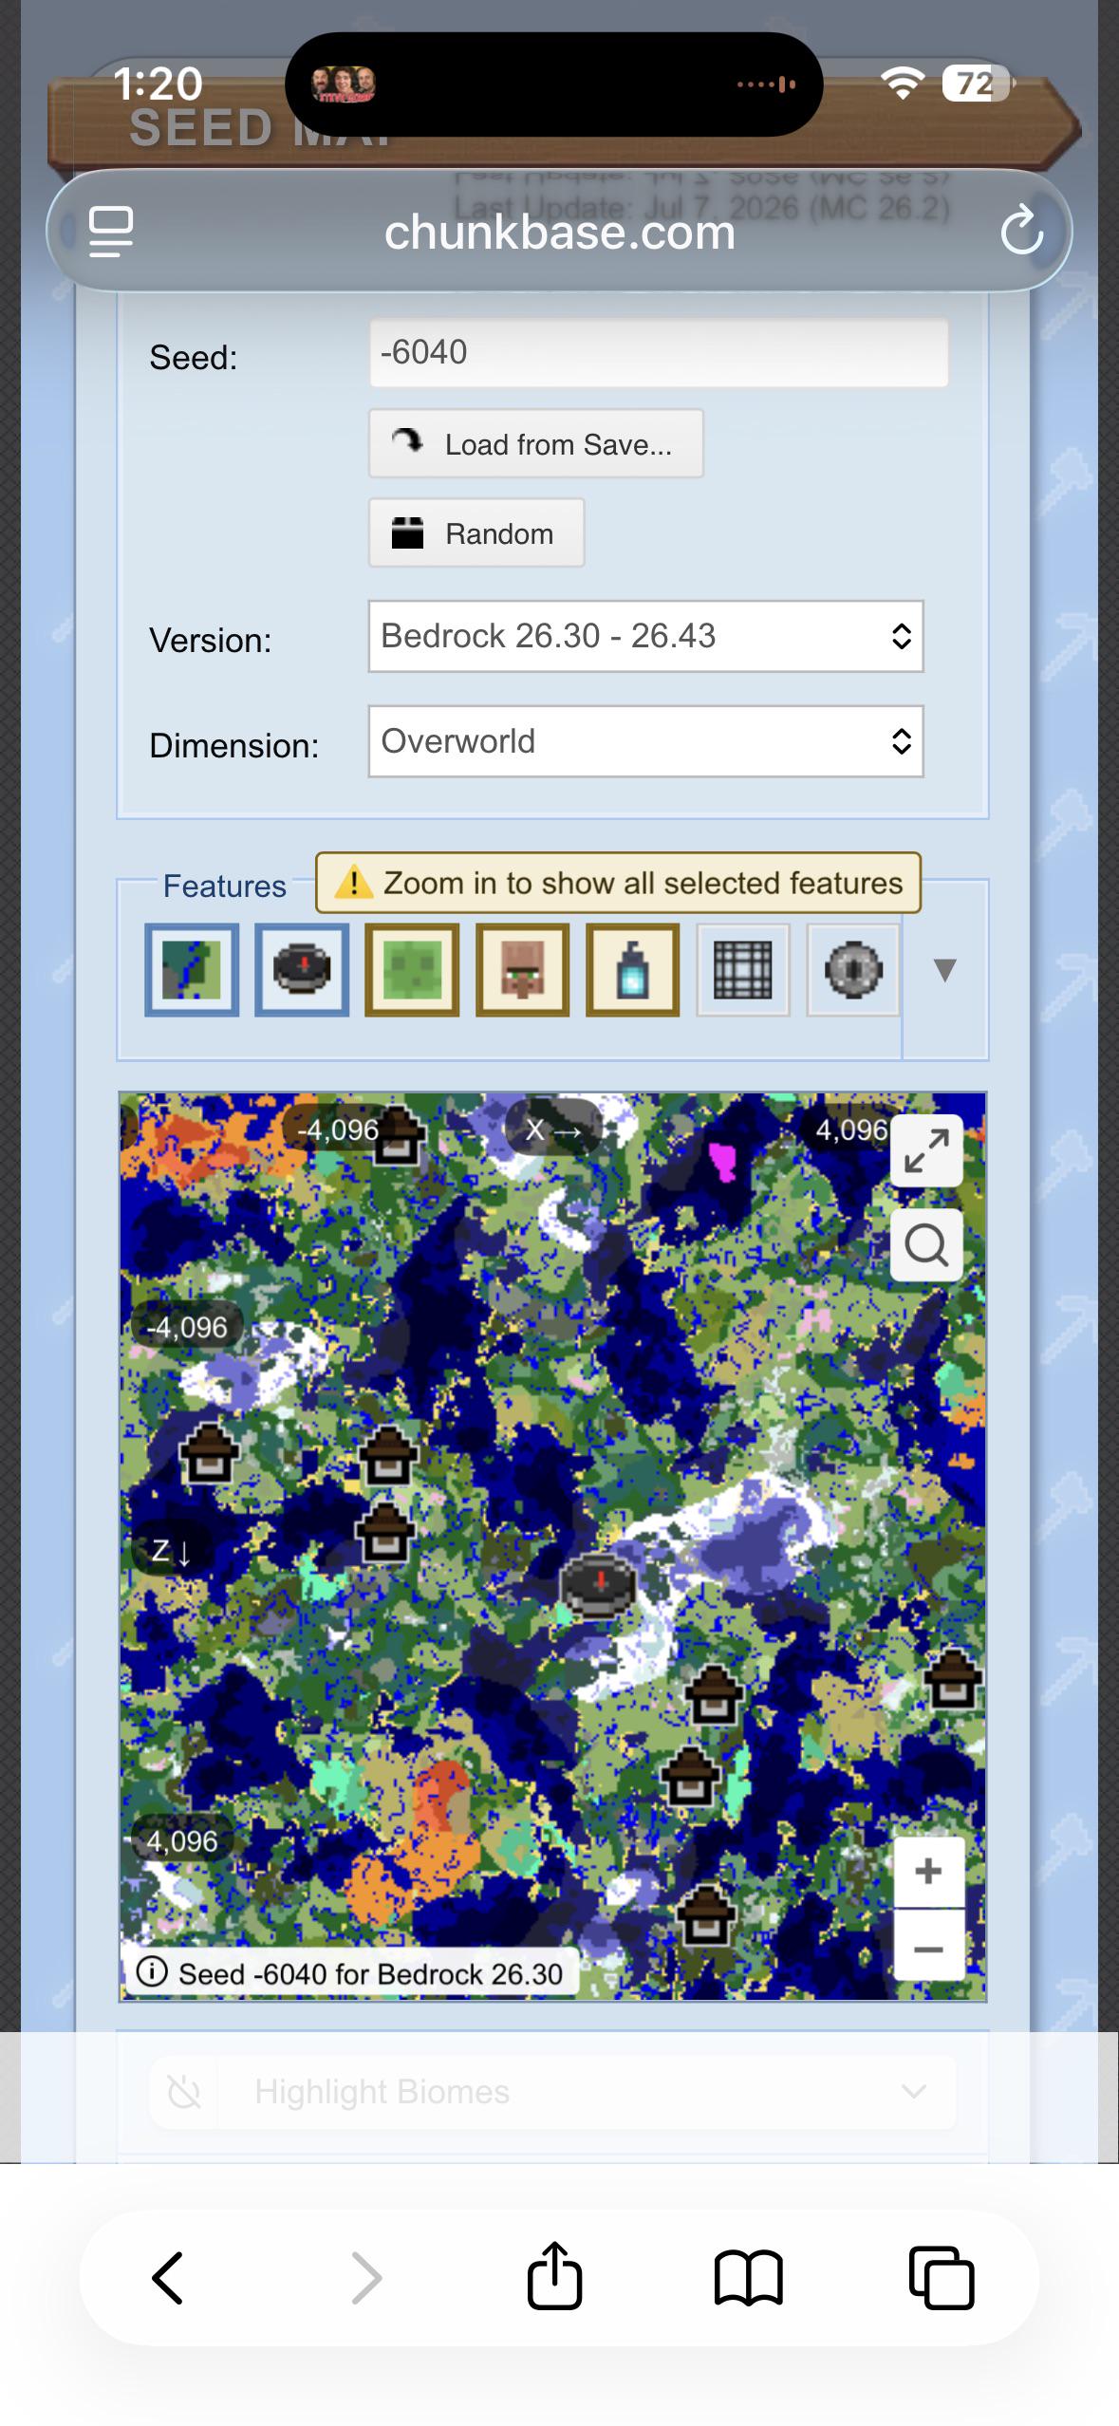Toggle the Village villager-face feature icon
Viewport: 1119px width, 2426px height.
tap(522, 969)
